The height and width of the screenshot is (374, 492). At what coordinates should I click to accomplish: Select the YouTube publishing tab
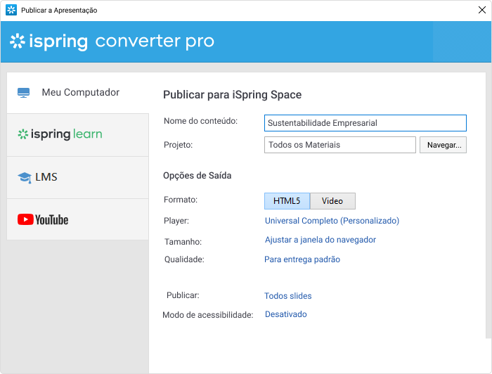click(78, 219)
